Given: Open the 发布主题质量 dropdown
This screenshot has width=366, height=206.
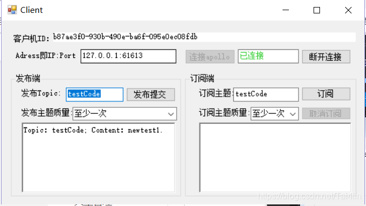Looking at the screenshot, I should point(125,114).
